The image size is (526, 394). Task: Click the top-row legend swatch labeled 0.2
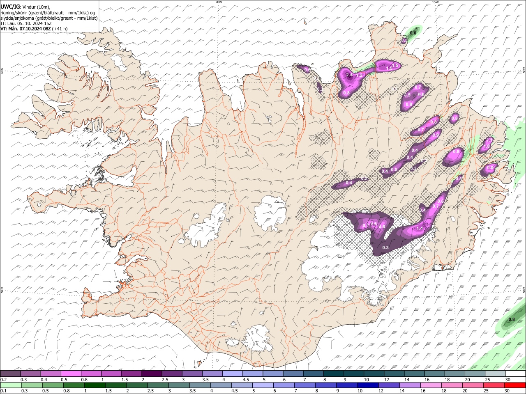point(11,373)
